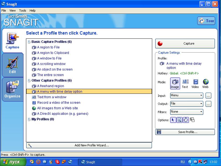
Task: Open the Windows пуск Start button
Action: [13, 162]
